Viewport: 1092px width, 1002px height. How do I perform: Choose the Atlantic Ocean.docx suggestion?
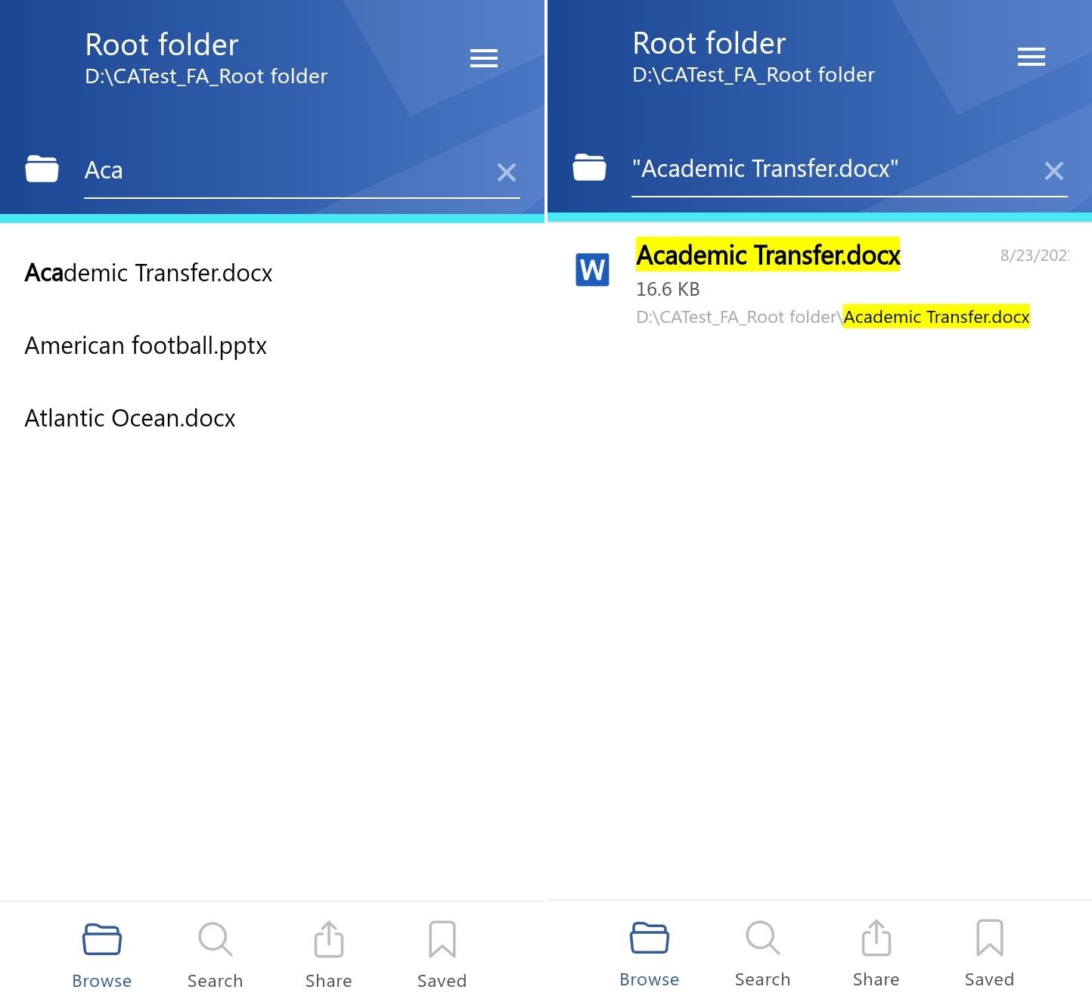(130, 418)
